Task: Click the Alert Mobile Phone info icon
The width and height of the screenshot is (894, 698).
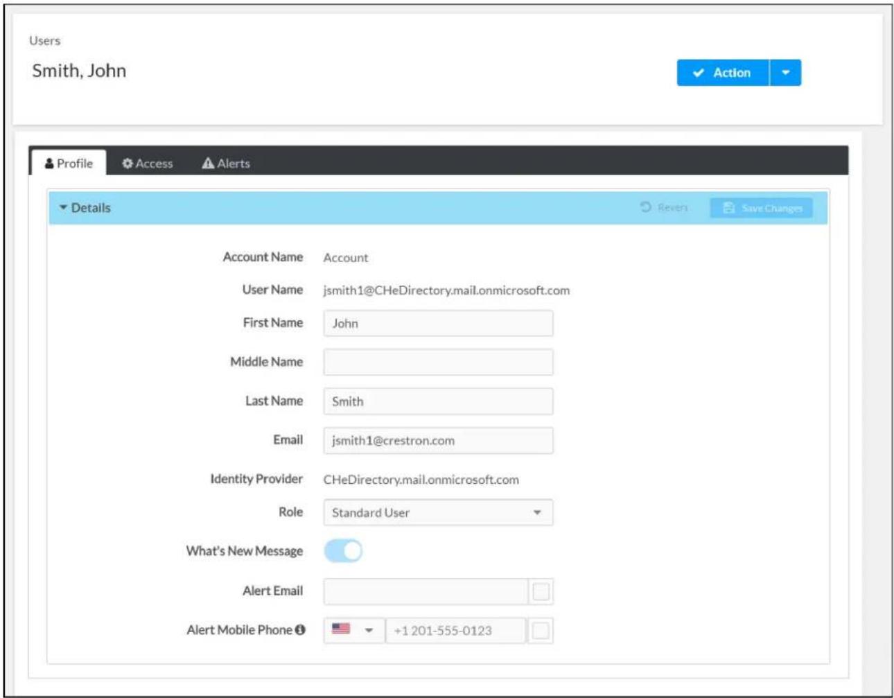Action: click(x=300, y=629)
